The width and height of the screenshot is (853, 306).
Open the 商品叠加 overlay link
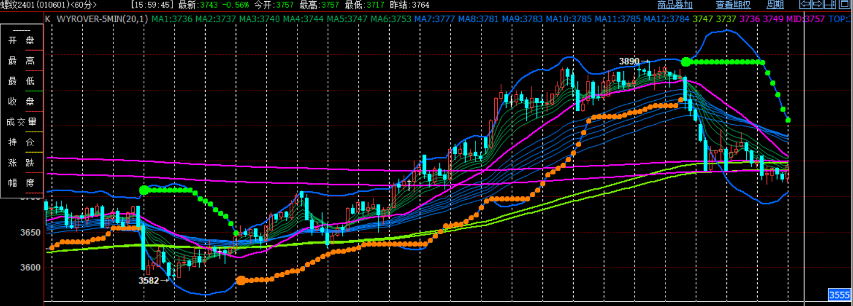click(x=675, y=5)
